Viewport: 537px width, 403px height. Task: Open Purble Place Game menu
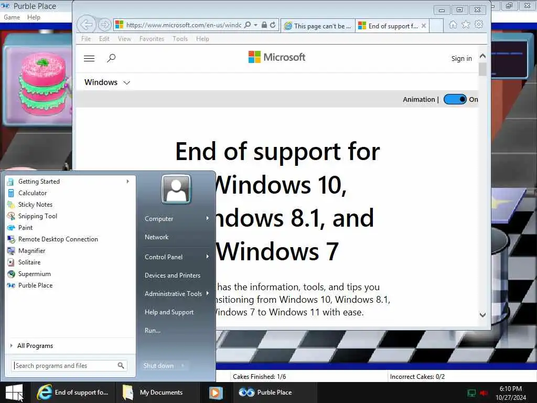pos(12,17)
